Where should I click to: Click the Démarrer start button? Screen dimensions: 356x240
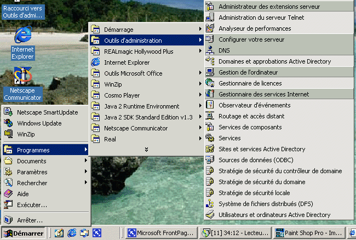[x=24, y=233]
